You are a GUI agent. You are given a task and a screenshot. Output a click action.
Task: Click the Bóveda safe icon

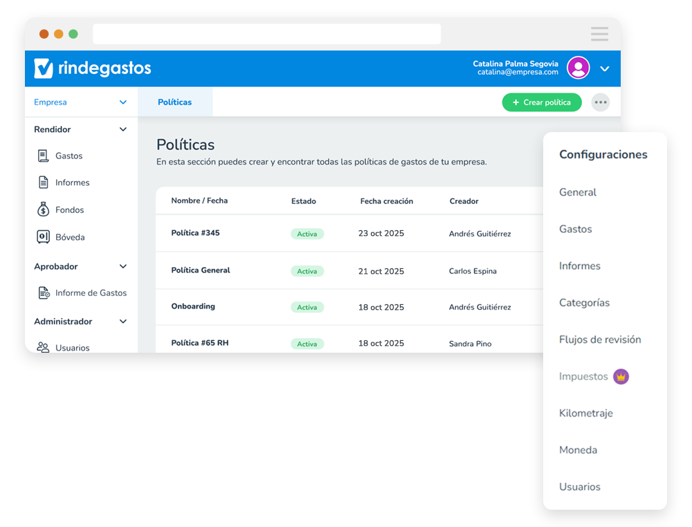pyautogui.click(x=43, y=237)
